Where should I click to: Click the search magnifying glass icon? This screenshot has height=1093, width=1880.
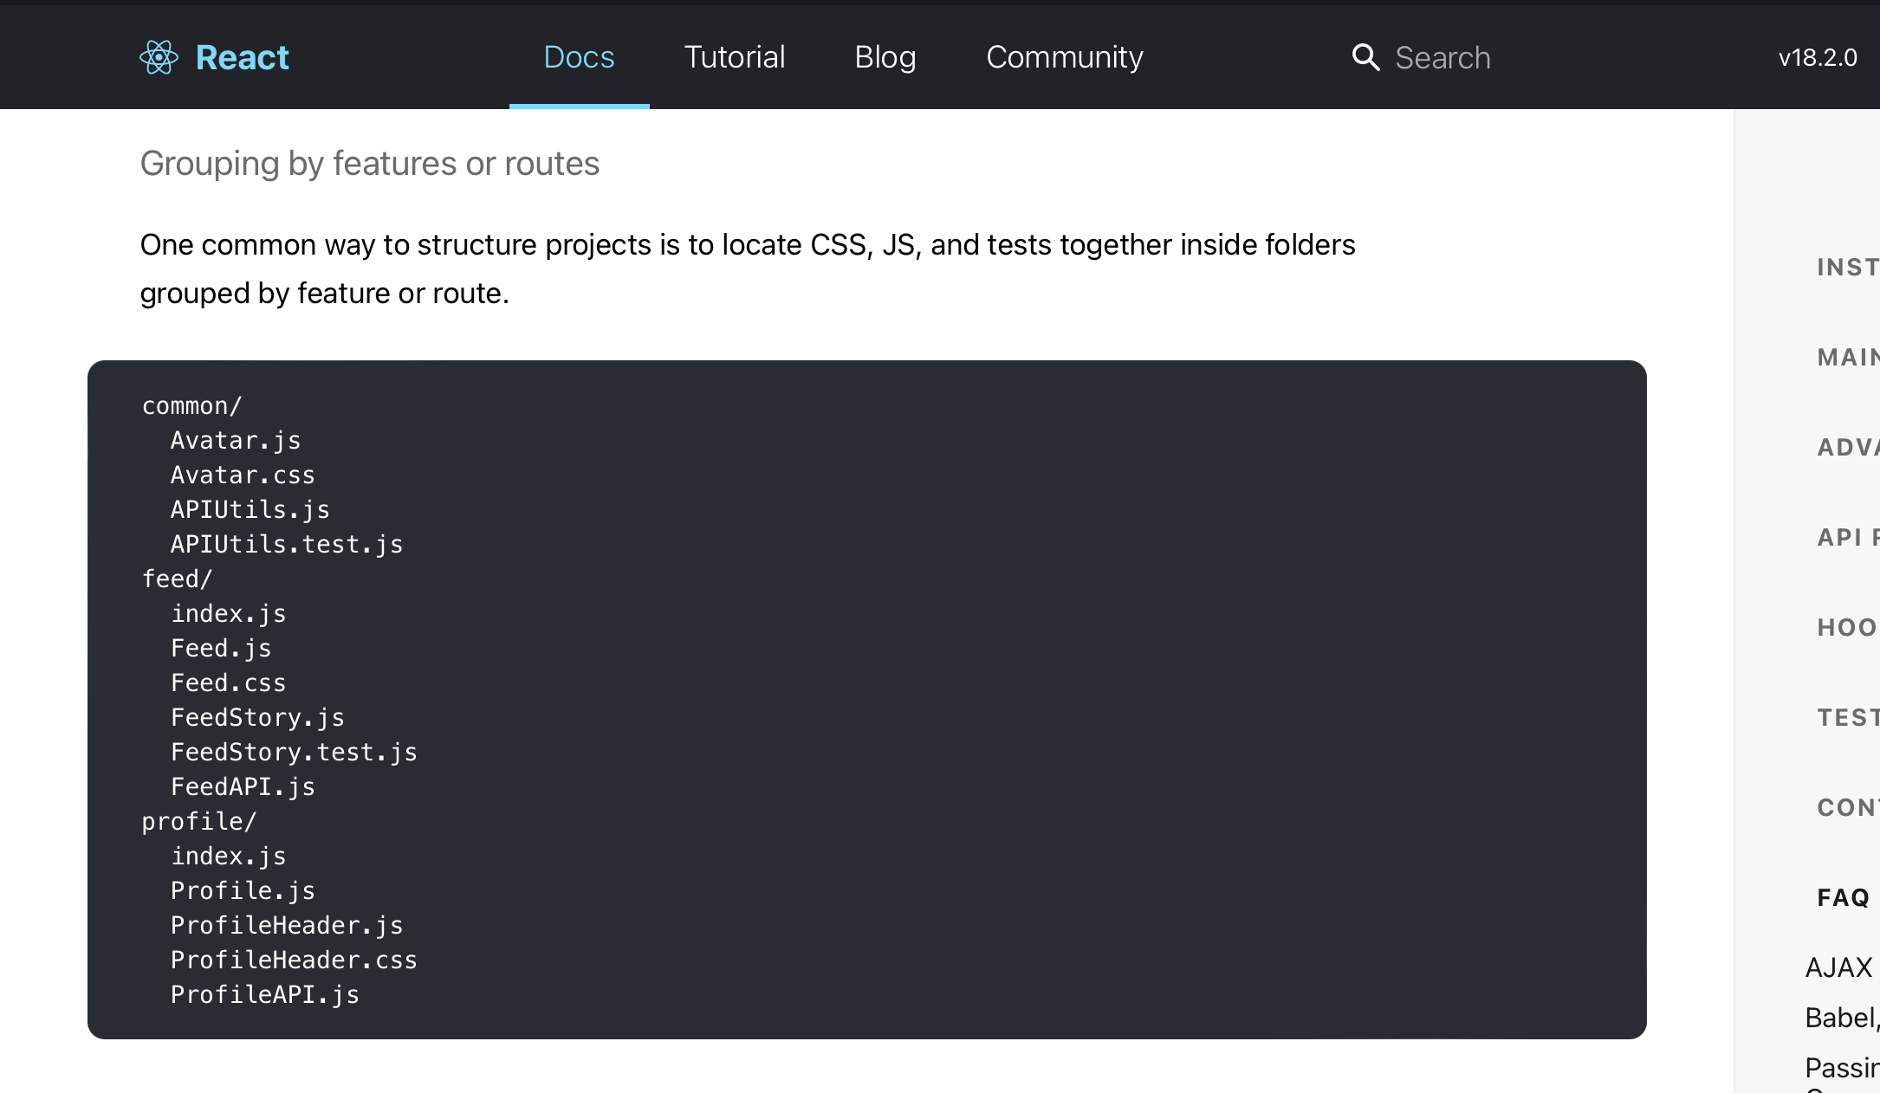coord(1365,57)
